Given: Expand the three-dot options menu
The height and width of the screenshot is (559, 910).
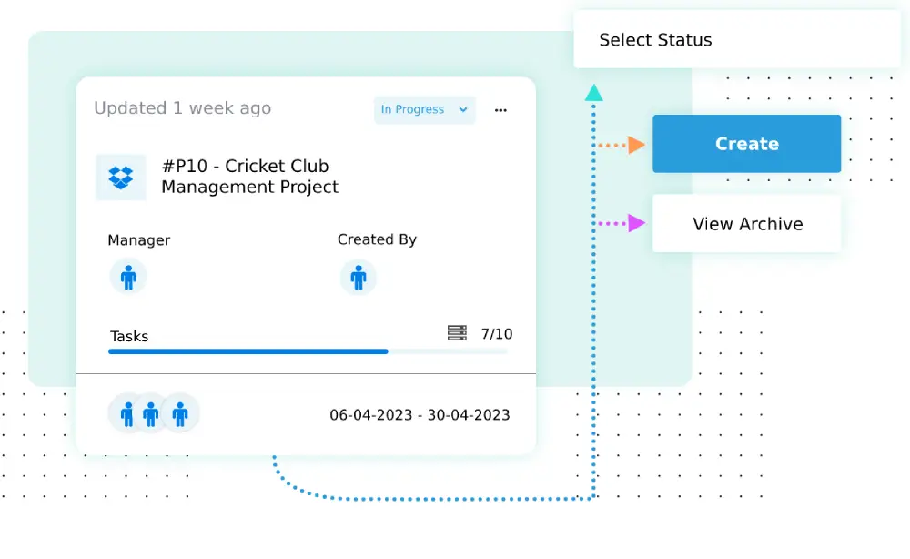Looking at the screenshot, I should click(500, 109).
